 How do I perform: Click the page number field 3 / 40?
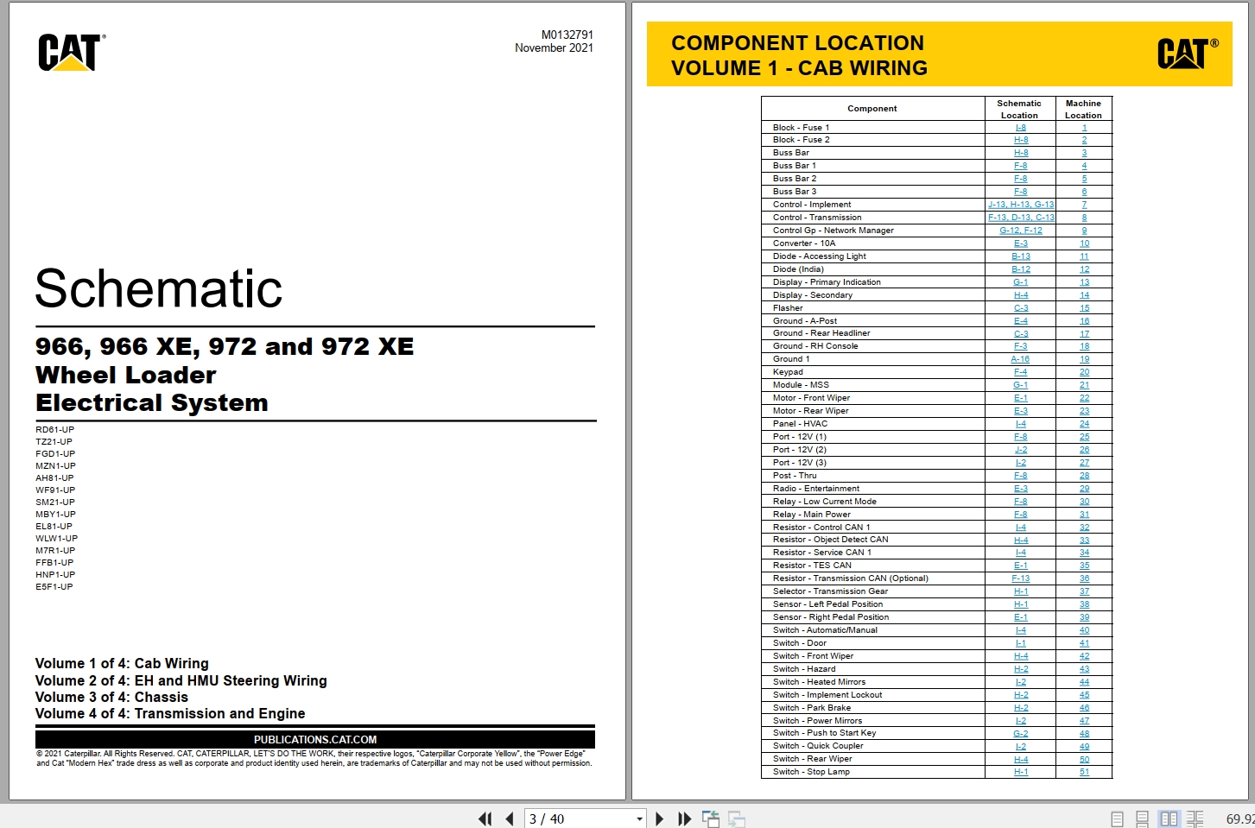coord(579,819)
